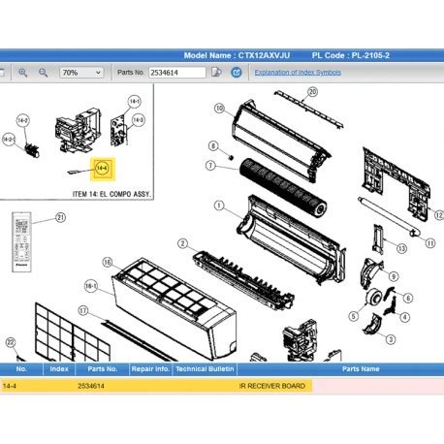Image resolution: width=444 pixels, height=444 pixels.
Task: Select callout 22 in the diagram
Action: pos(11,342)
